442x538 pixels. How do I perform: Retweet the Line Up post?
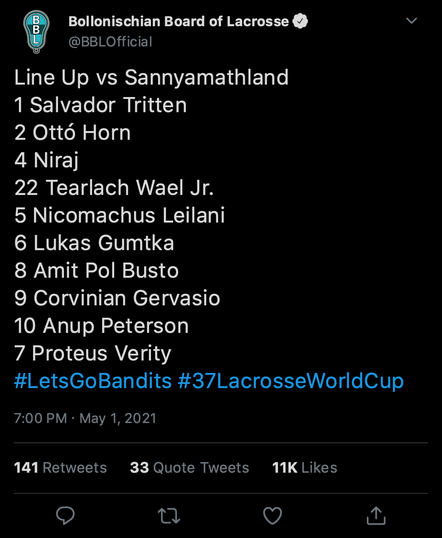coord(169,516)
